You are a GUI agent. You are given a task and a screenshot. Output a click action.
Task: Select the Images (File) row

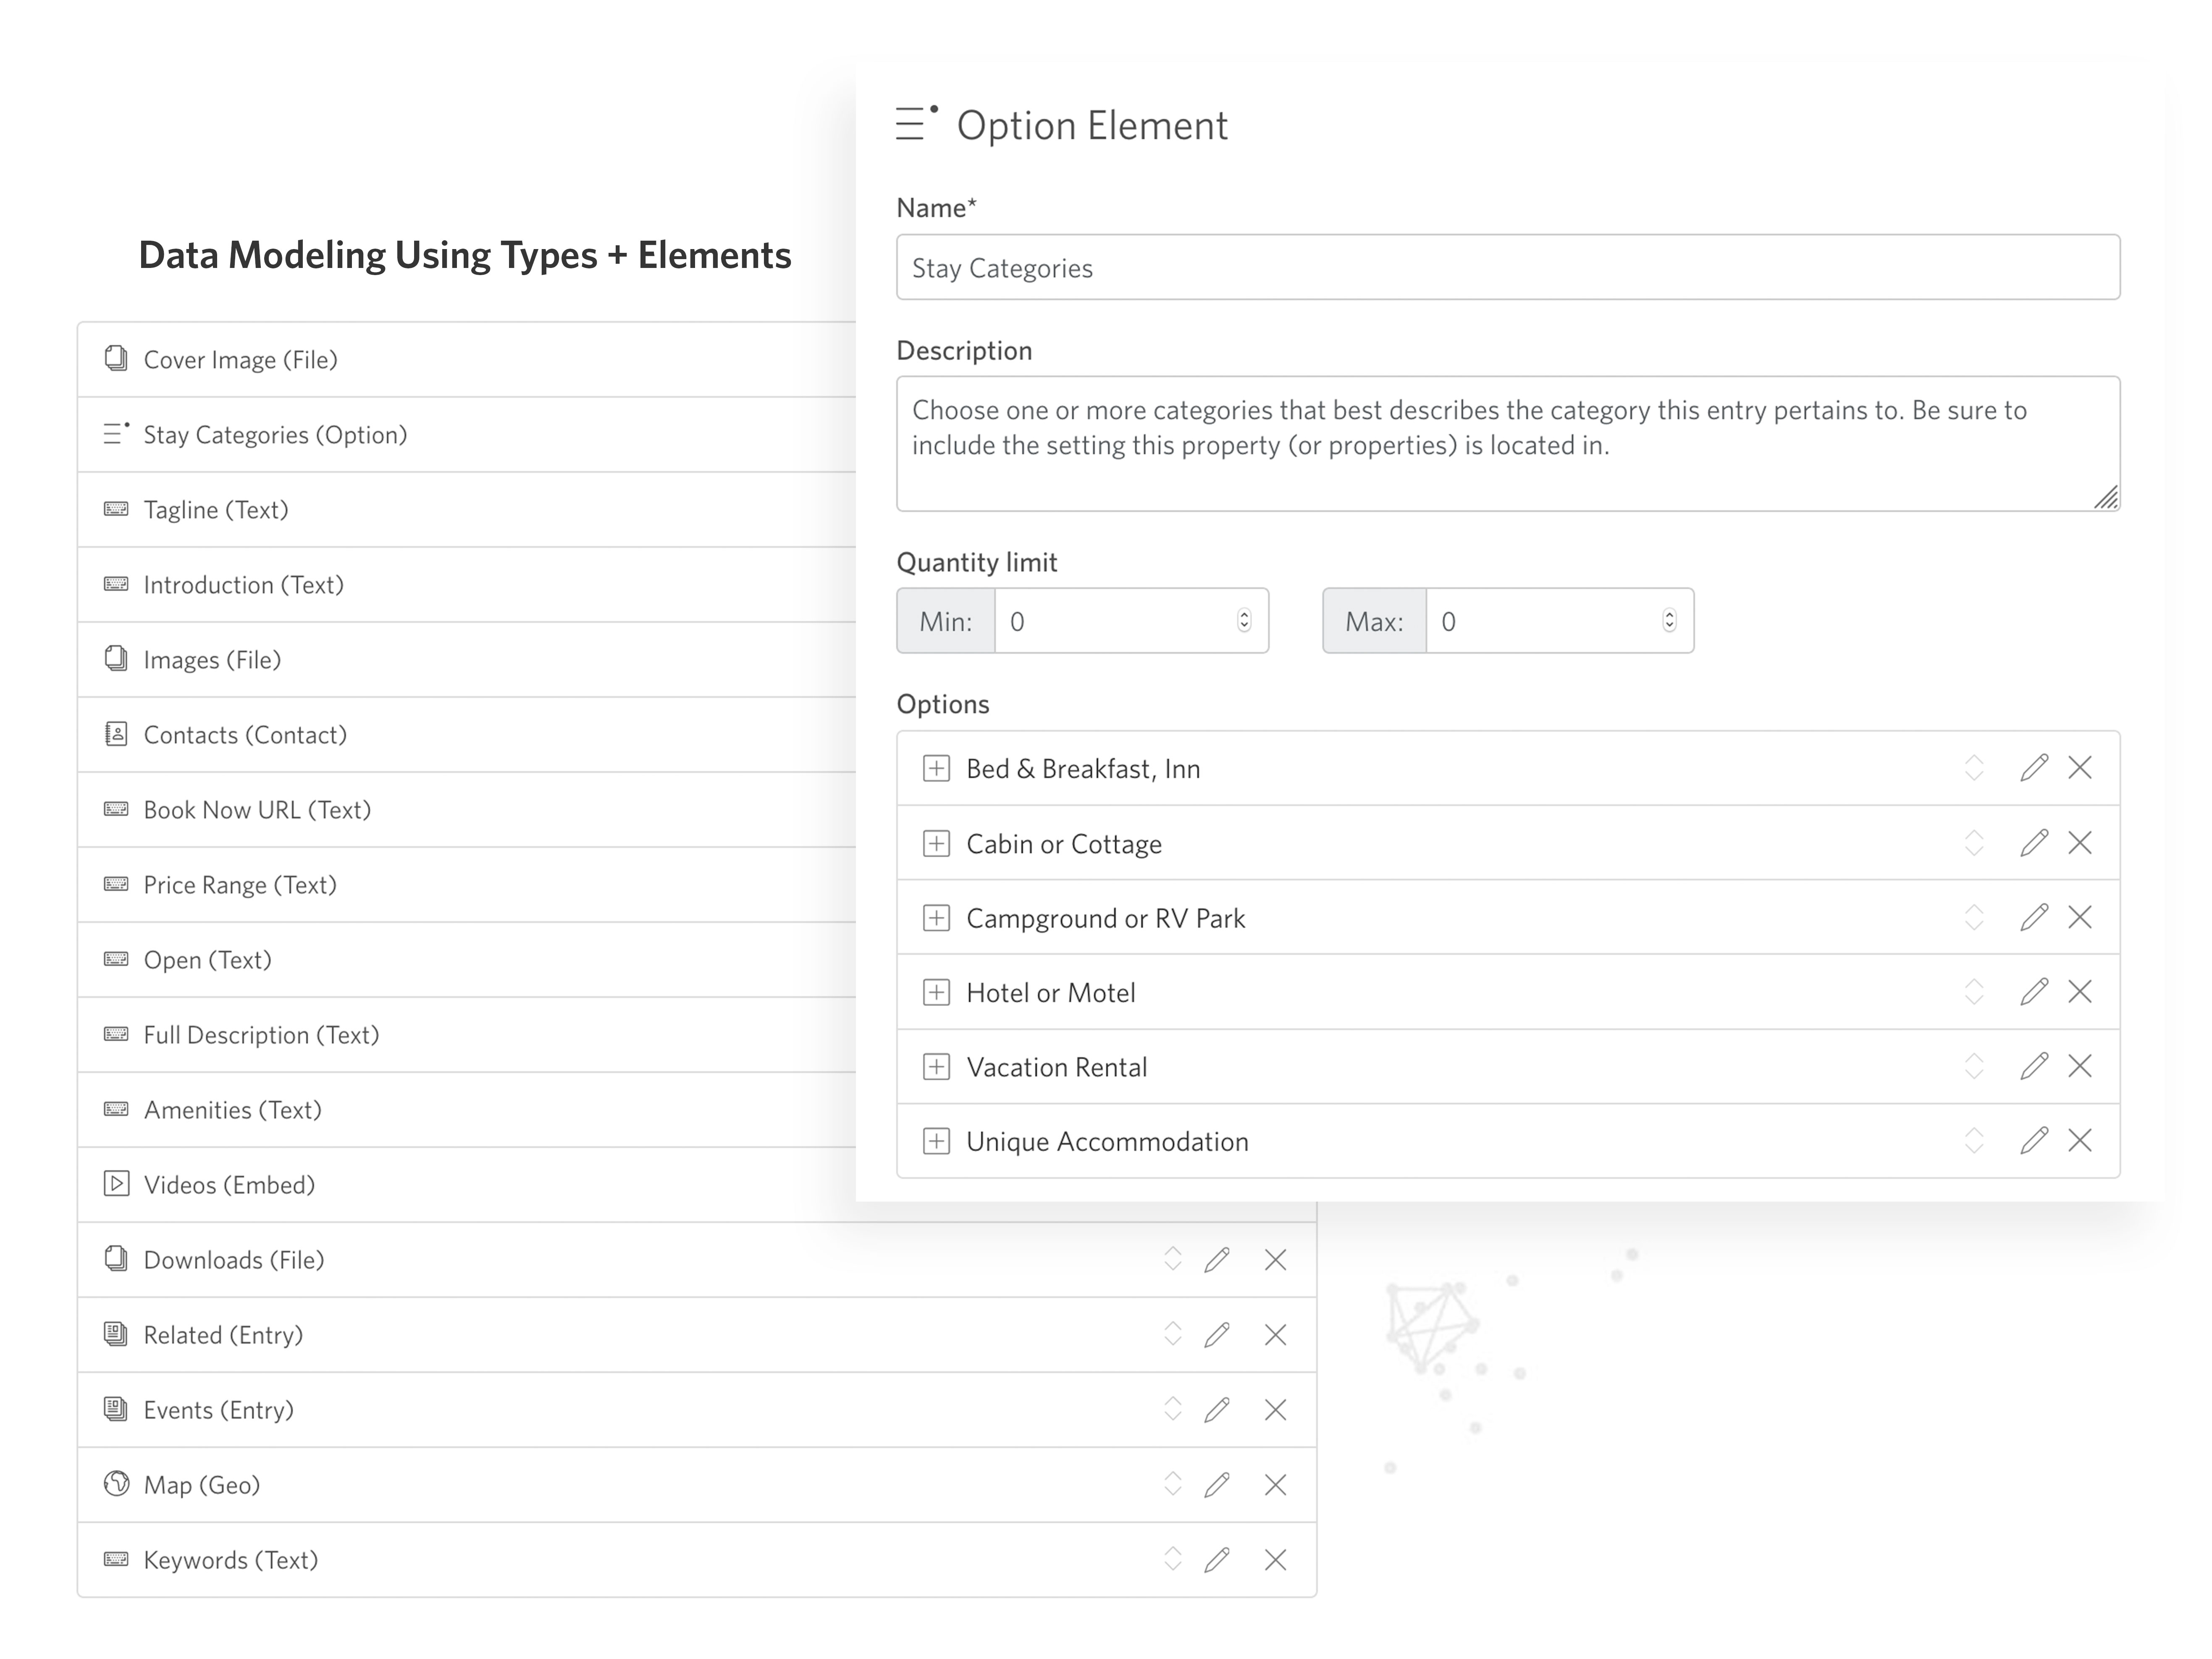coord(467,660)
